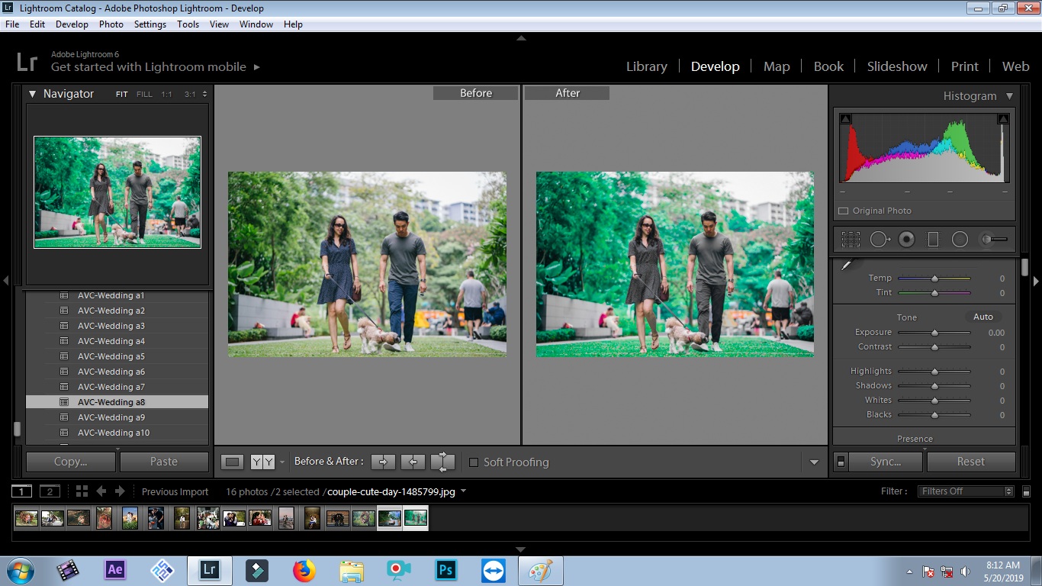The width and height of the screenshot is (1042, 586).
Task: Open the Develop menu
Action: coord(72,24)
